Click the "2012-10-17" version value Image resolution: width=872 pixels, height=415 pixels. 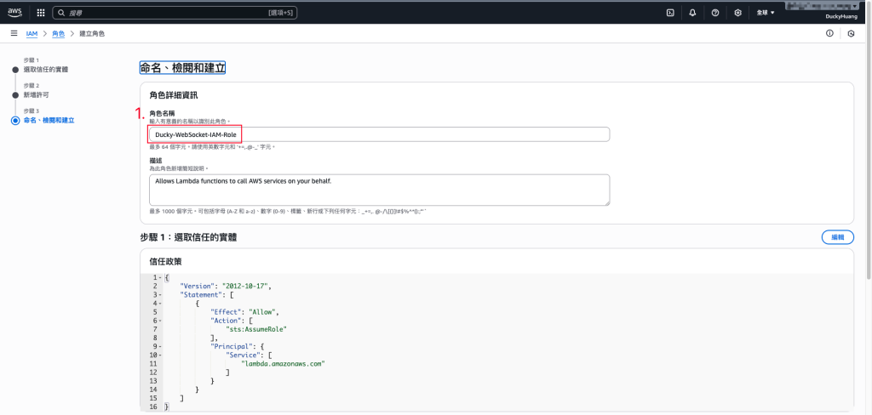click(246, 286)
